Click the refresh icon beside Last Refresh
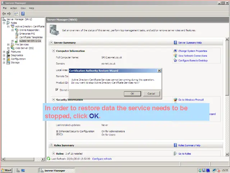The width and height of the screenshot is (230, 173). tap(49, 159)
